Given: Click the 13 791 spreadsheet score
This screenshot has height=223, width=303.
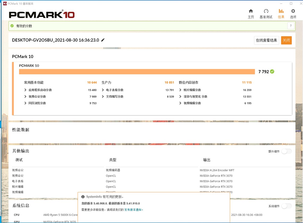Looking at the screenshot, I should [170, 90].
